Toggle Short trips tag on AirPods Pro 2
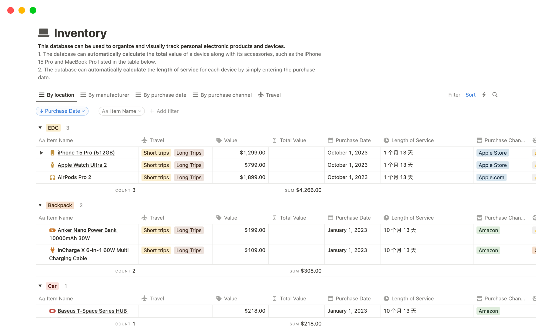This screenshot has width=536, height=335. coord(156,177)
